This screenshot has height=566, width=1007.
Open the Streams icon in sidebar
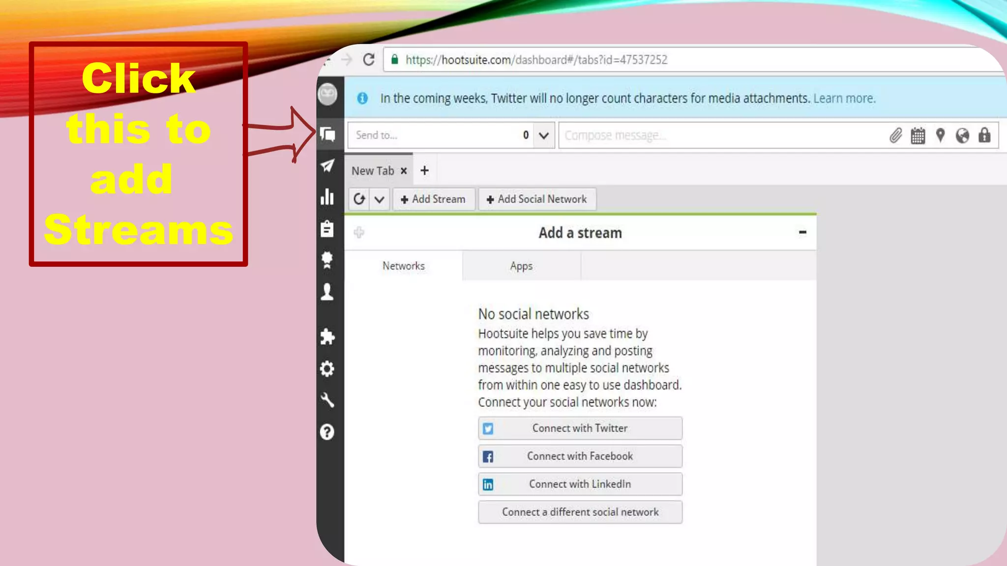tap(327, 134)
